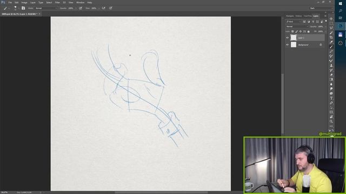Toggle airbrush build-up effects
The height and width of the screenshot is (194, 346).
tap(103, 8)
